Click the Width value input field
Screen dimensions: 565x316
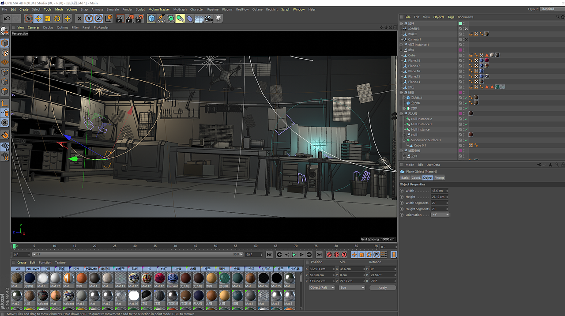click(439, 191)
